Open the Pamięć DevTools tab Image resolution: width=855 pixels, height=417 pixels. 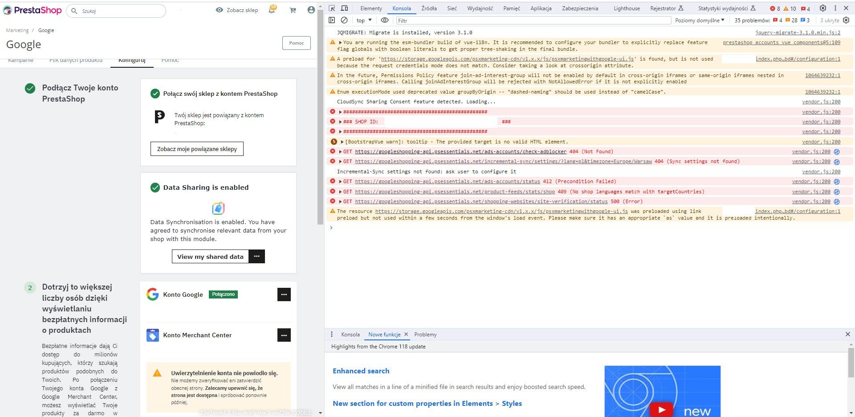click(512, 8)
